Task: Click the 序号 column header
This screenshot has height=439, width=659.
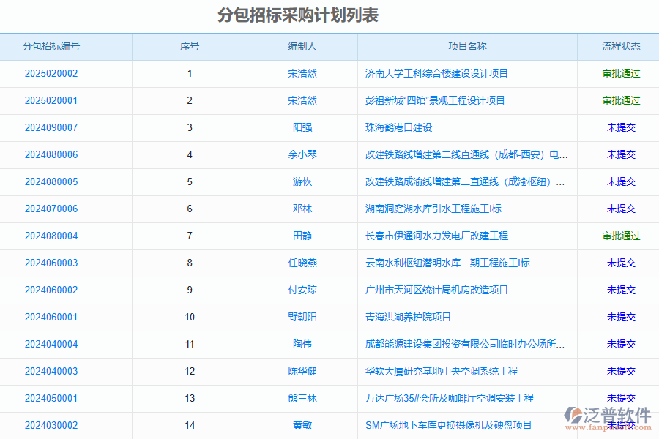Action: pyautogui.click(x=190, y=46)
